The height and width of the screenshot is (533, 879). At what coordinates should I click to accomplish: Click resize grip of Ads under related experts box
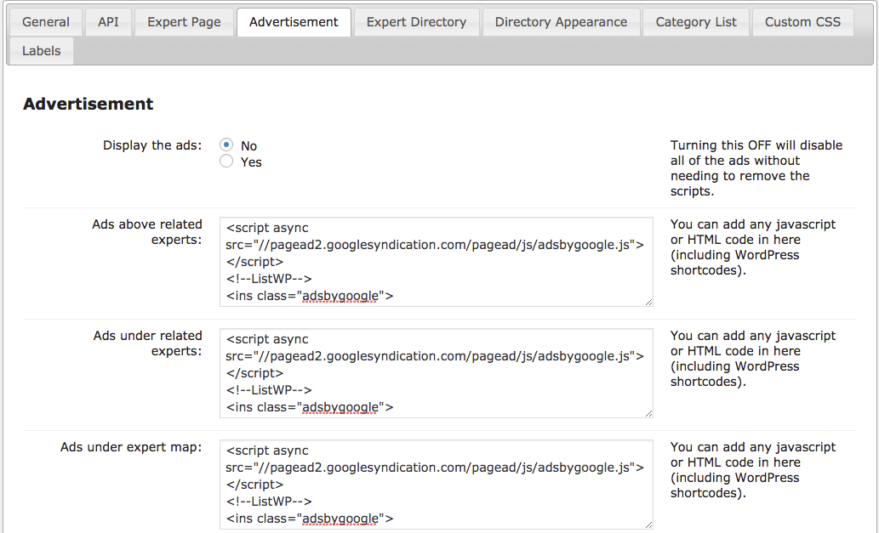pos(648,412)
